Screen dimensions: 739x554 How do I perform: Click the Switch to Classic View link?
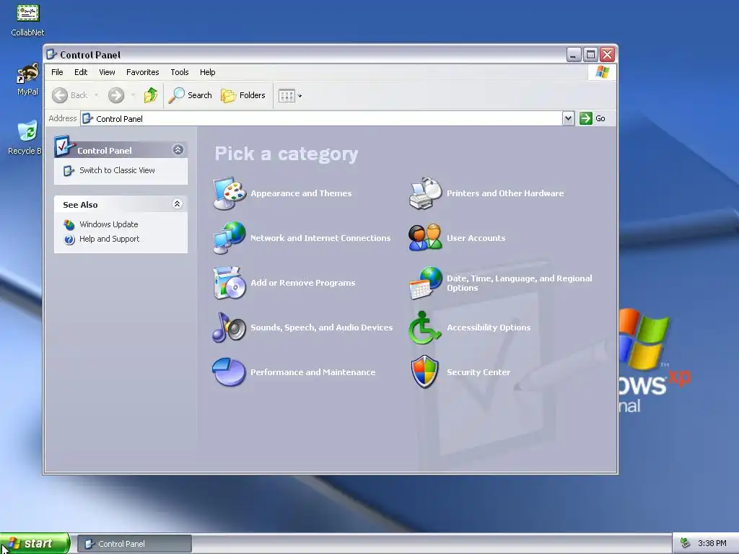pos(117,170)
